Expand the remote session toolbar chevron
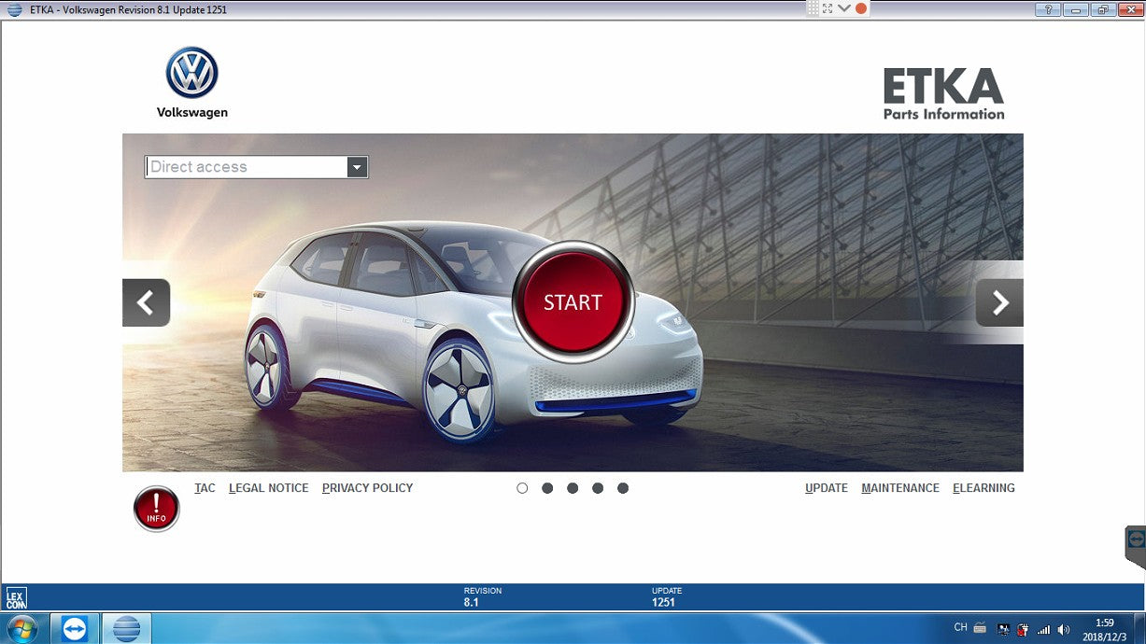Screen dimensions: 1146x644 point(844,8)
